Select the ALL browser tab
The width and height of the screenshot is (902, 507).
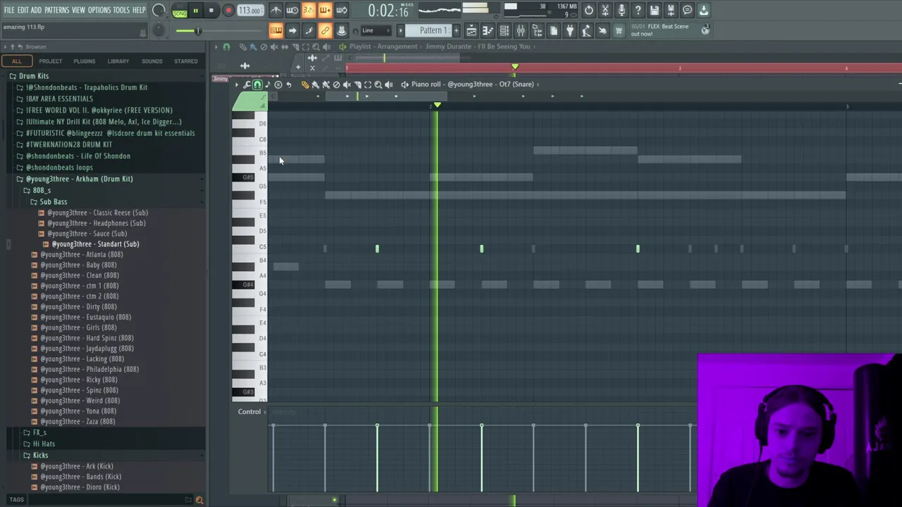pos(16,61)
